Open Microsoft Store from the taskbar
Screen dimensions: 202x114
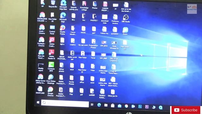pos(113,105)
